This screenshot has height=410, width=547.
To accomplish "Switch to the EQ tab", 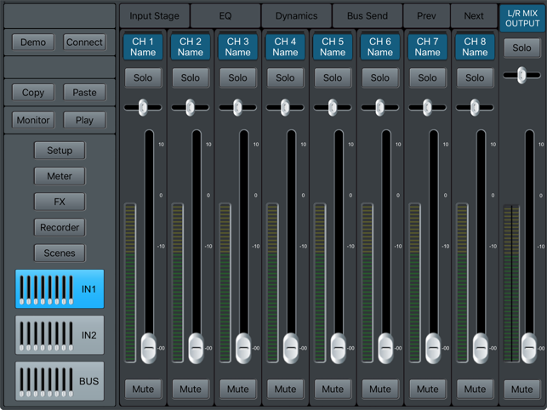I will tap(225, 15).
